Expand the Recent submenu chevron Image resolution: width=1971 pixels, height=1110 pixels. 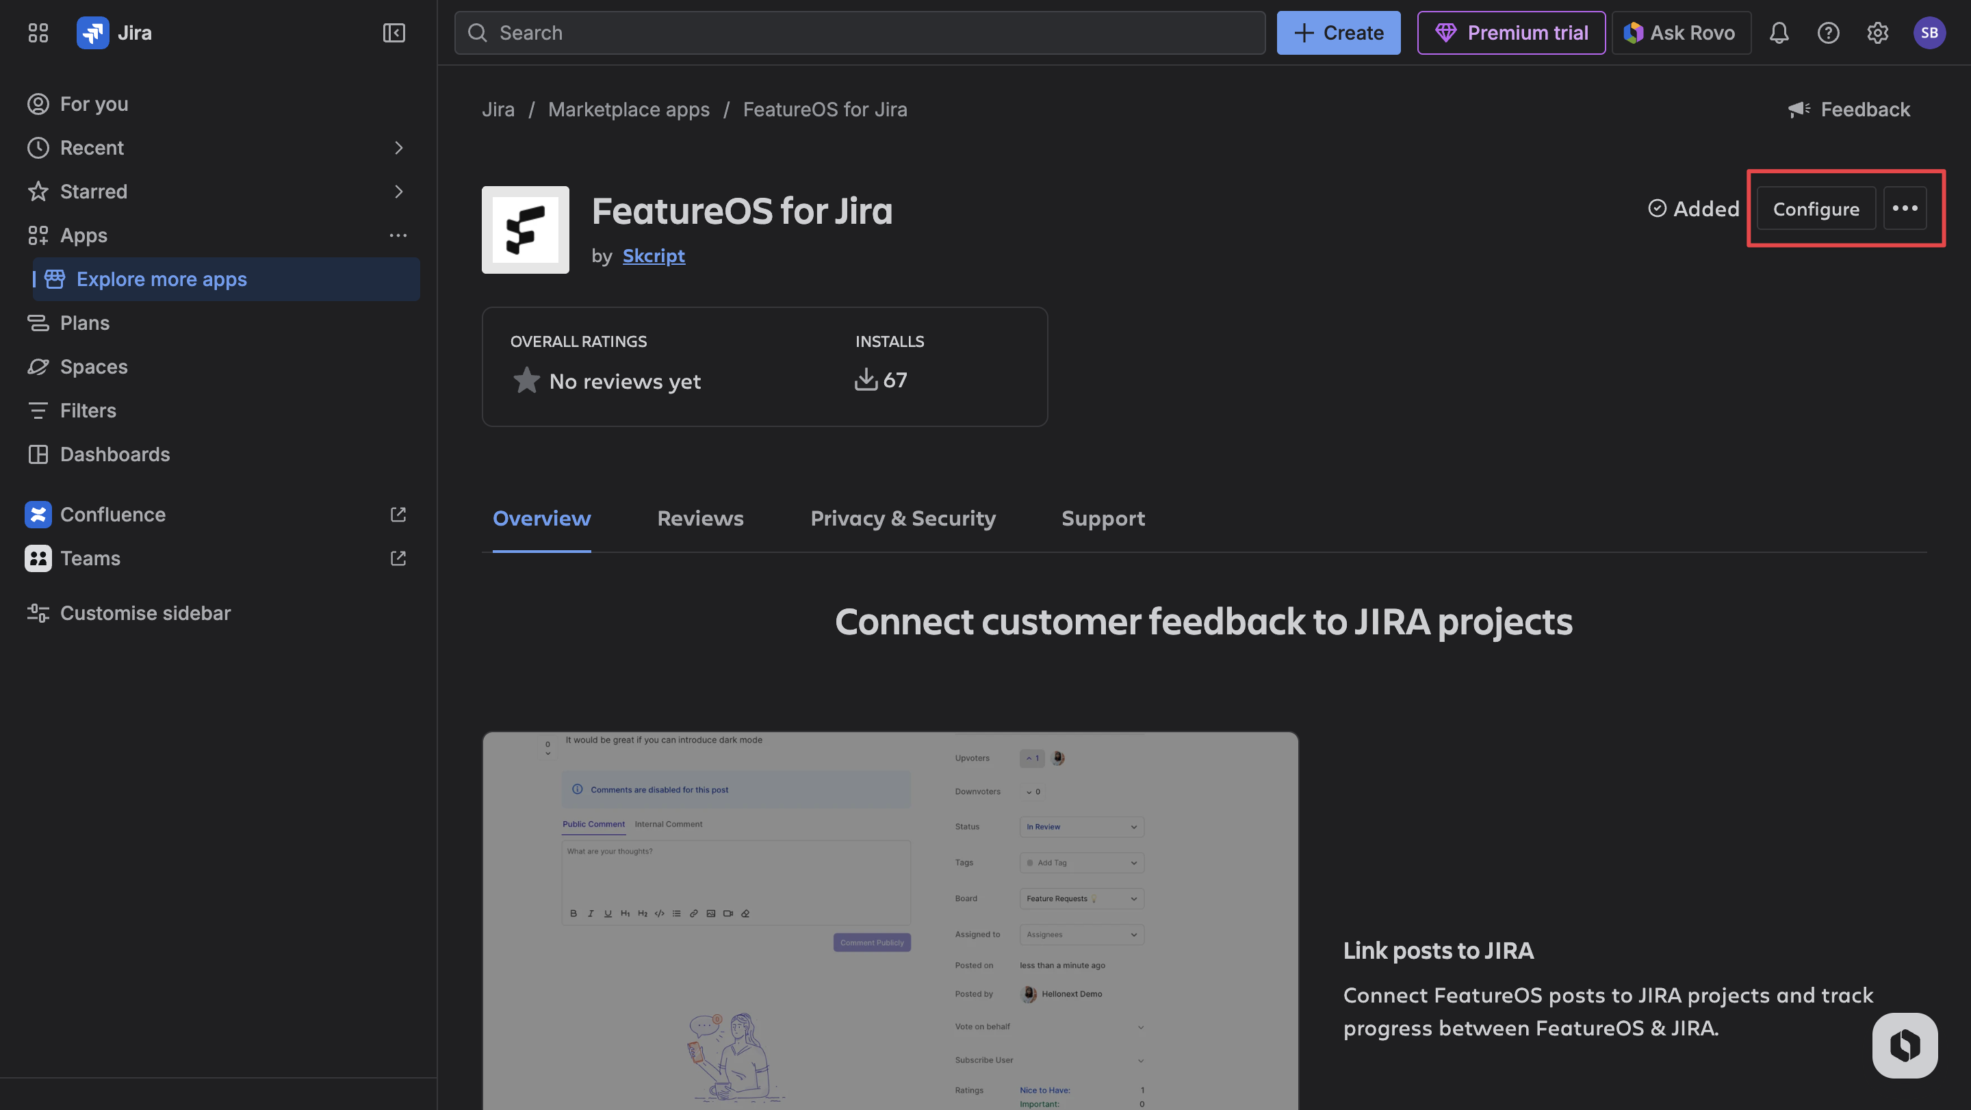coord(398,148)
